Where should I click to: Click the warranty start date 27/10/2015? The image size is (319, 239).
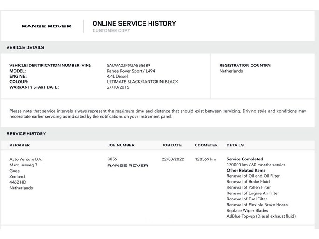pos(118,87)
